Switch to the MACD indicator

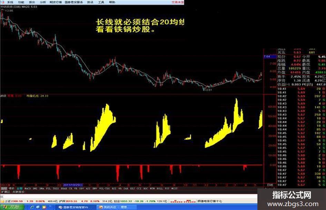coord(28,189)
